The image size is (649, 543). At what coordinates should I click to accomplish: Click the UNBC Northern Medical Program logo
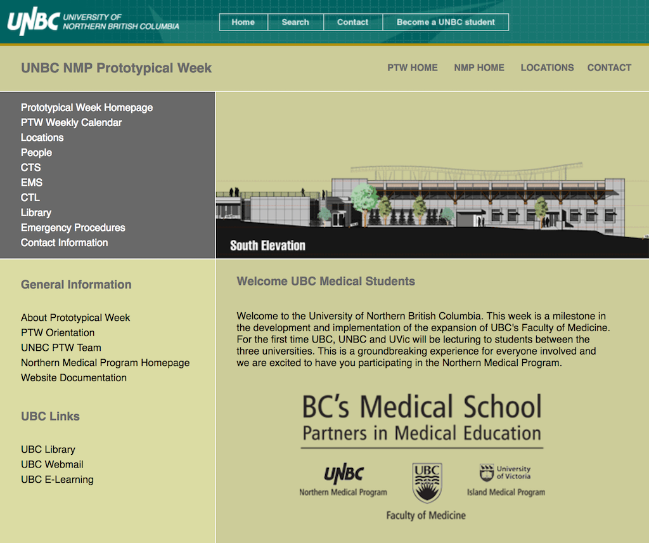tap(343, 480)
